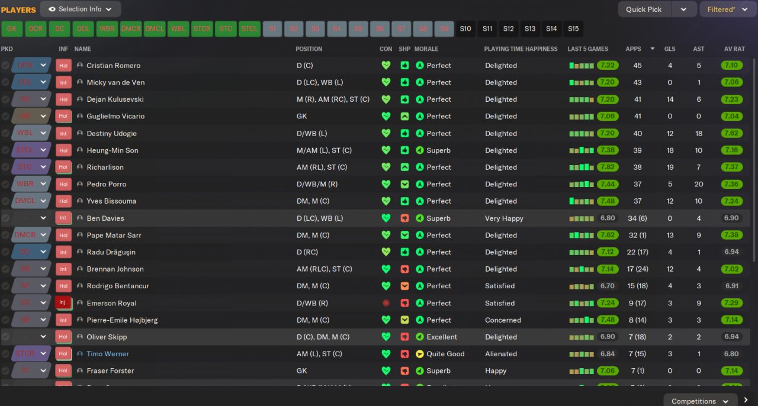Screen dimensions: 758x406
Task: Open the Selection Info dropdown
Action: click(x=81, y=9)
